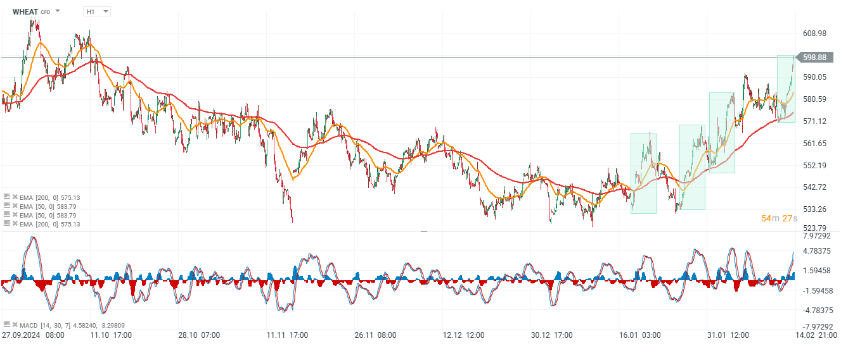Click the -4.78375 MACD axis label
Image resolution: width=841 pixels, height=346 pixels.
[817, 311]
